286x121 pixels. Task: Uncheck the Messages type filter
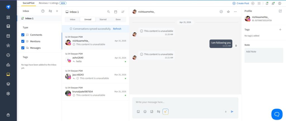click(x=23, y=48)
